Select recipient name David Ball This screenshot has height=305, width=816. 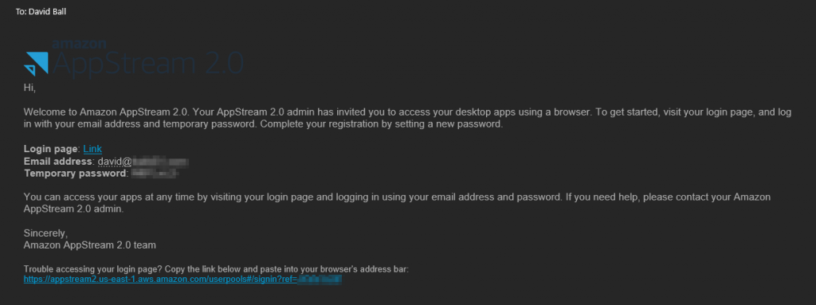pos(47,11)
